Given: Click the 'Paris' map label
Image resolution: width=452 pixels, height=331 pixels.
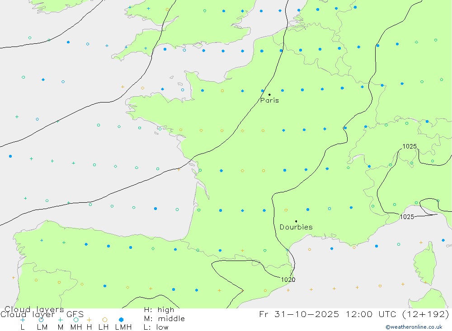Looking at the screenshot, I should point(269,100).
